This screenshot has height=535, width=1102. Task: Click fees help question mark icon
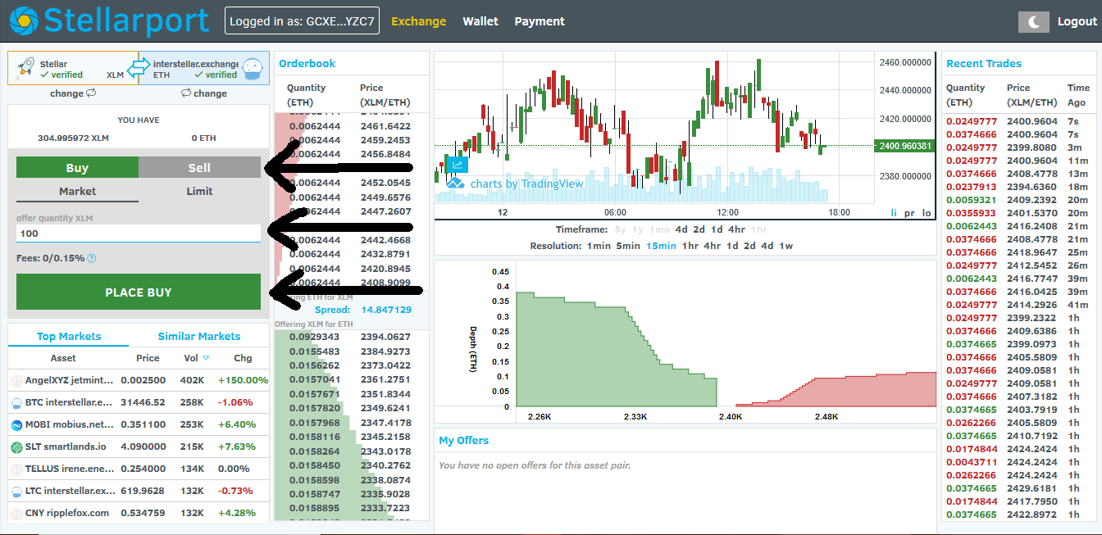click(x=92, y=258)
